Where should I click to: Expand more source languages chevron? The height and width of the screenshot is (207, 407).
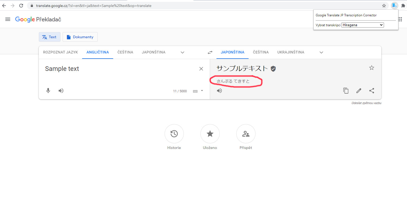182,52
